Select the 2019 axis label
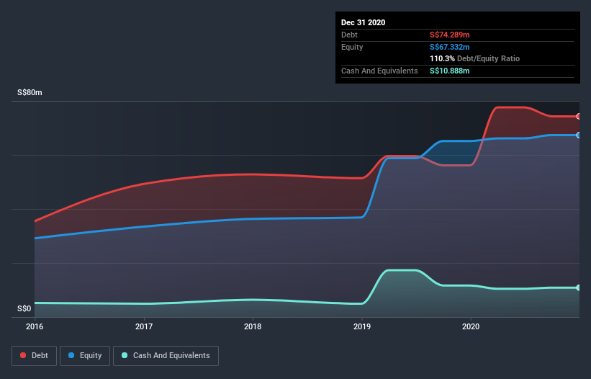This screenshot has height=379, width=591. [362, 326]
